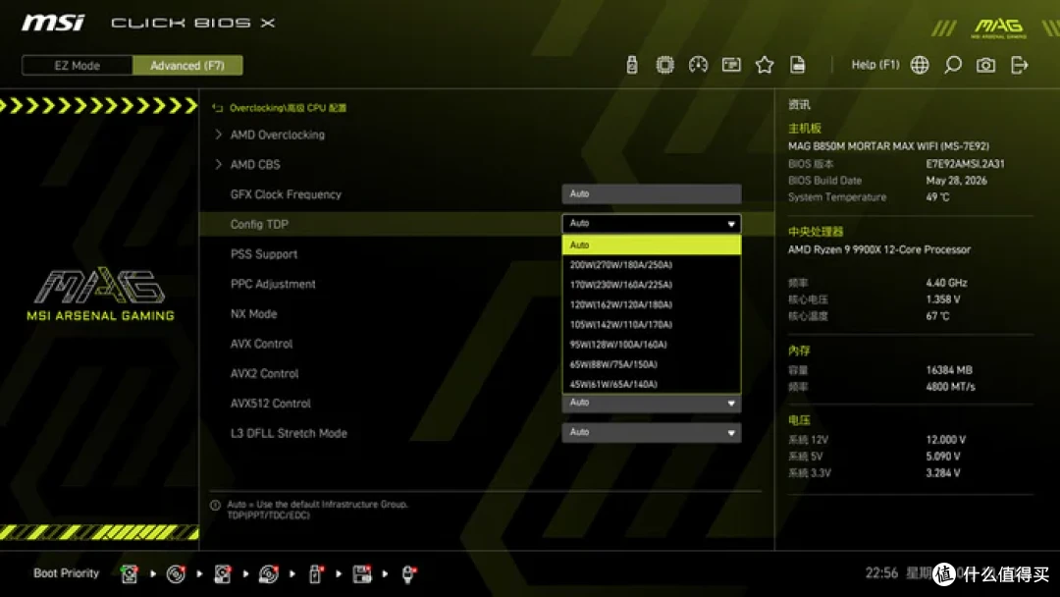Select the USB optical disc boot device
Viewport: 1060px width, 597px height.
pyautogui.click(x=268, y=574)
